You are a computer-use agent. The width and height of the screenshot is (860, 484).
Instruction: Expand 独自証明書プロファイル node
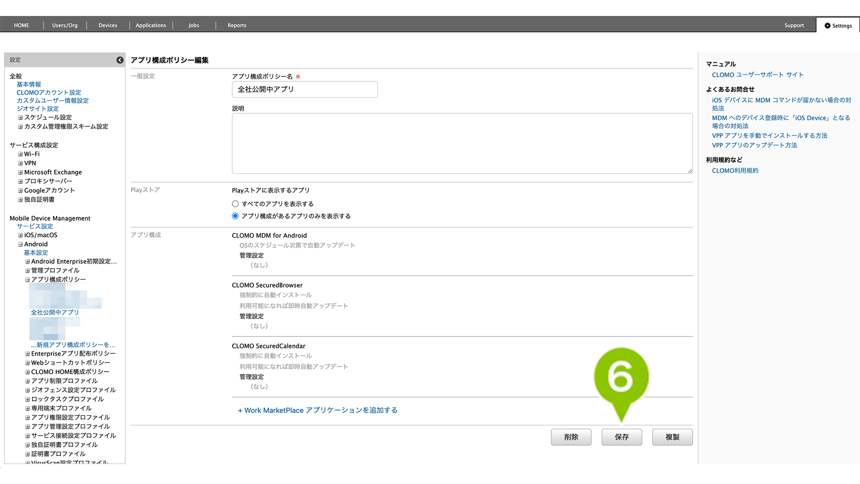pos(28,445)
